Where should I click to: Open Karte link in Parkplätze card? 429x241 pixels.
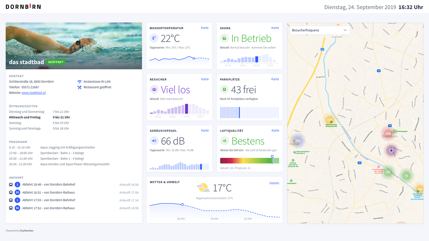[x=275, y=79]
